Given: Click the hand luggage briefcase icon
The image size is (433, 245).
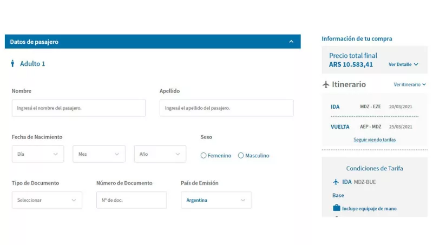Looking at the screenshot, I should [x=336, y=208].
